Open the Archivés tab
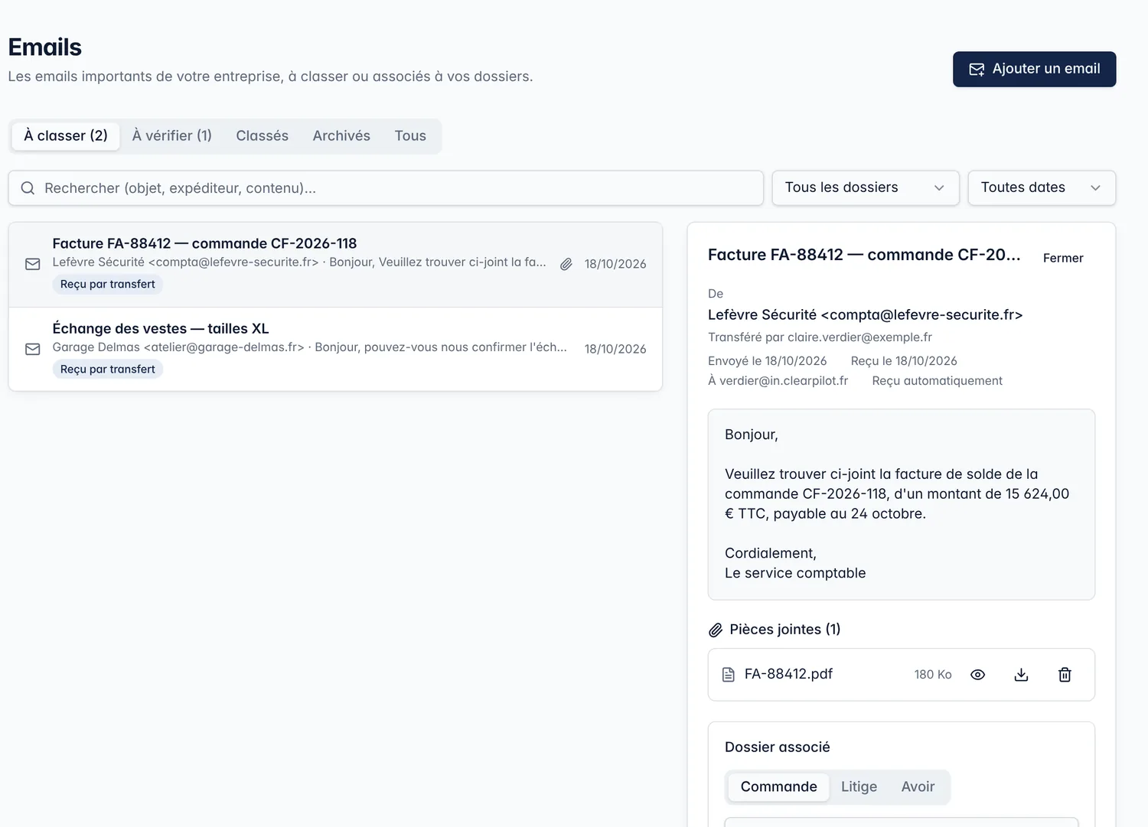Screen dimensions: 1148x827 point(341,136)
